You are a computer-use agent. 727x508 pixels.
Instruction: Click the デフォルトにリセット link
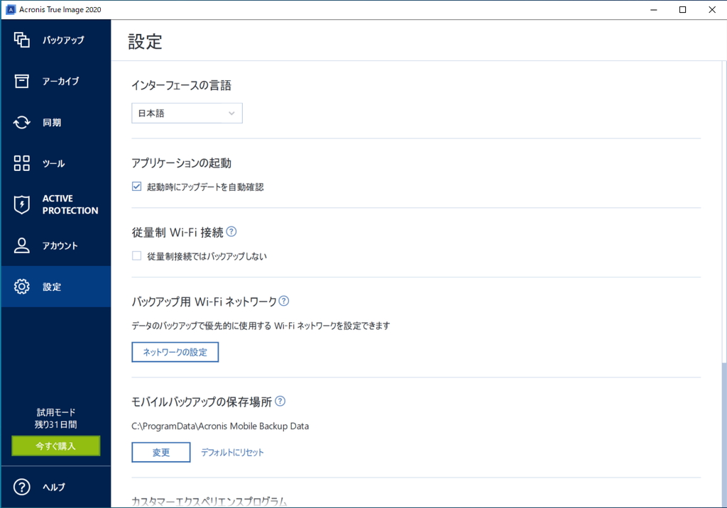tap(233, 451)
